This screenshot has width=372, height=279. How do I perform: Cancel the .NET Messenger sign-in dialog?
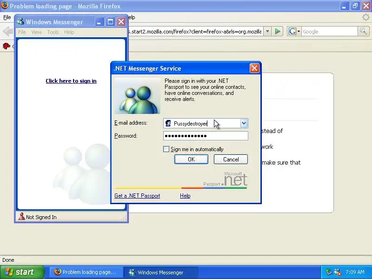(x=231, y=159)
